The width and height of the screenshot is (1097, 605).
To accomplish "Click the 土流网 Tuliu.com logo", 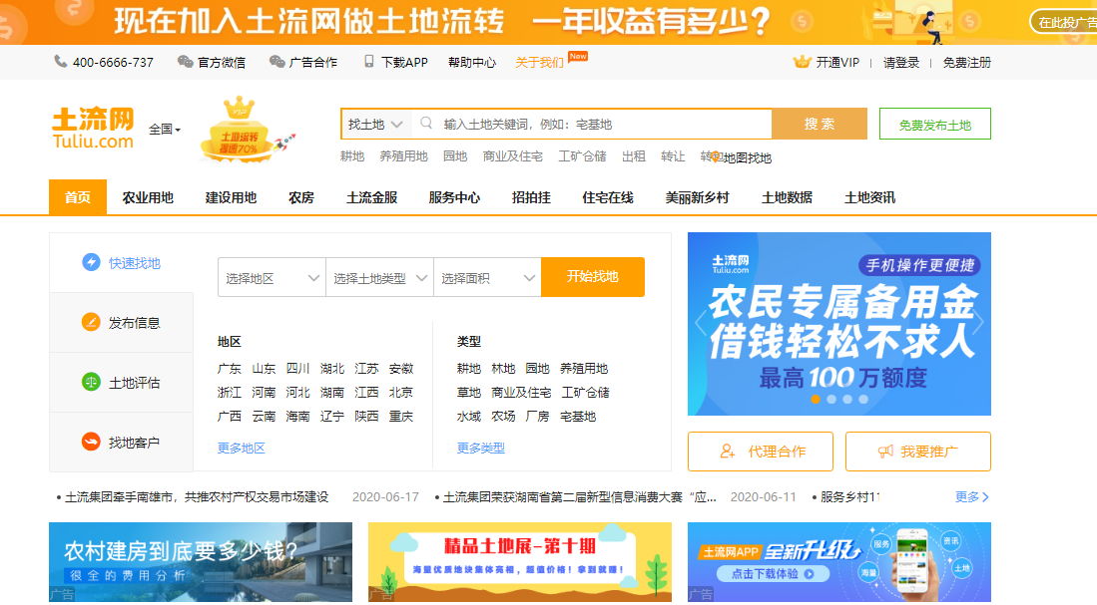I will 93,128.
